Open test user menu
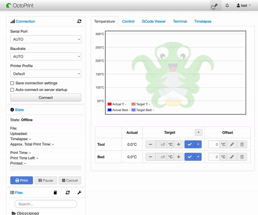Viewport: 258px width, 215px height. click(244, 6)
